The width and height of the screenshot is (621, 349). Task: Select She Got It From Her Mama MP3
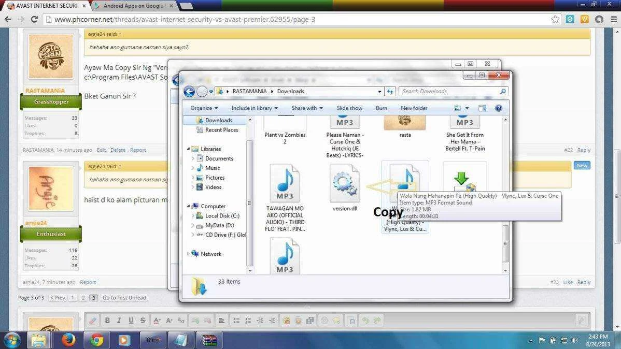click(464, 135)
